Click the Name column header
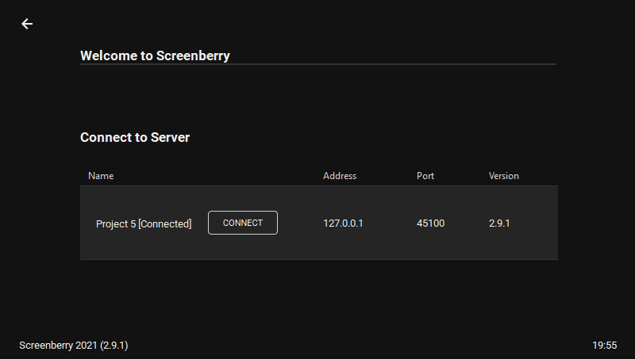Image resolution: width=635 pixels, height=359 pixels. click(x=101, y=176)
